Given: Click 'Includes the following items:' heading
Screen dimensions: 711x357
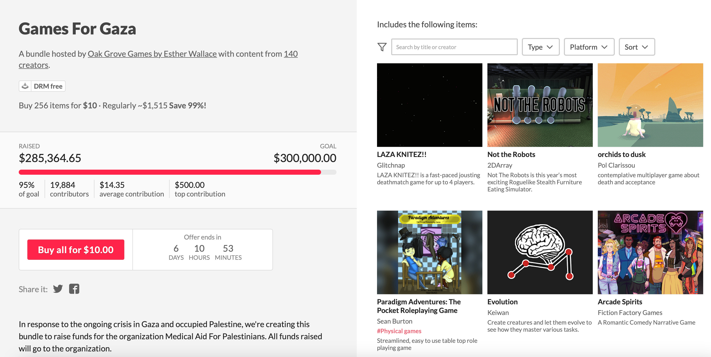Looking at the screenshot, I should (x=427, y=25).
